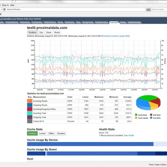Screen dimensions: 167x167
Task: Set cache state to Disabled
Action: coord(61,133)
